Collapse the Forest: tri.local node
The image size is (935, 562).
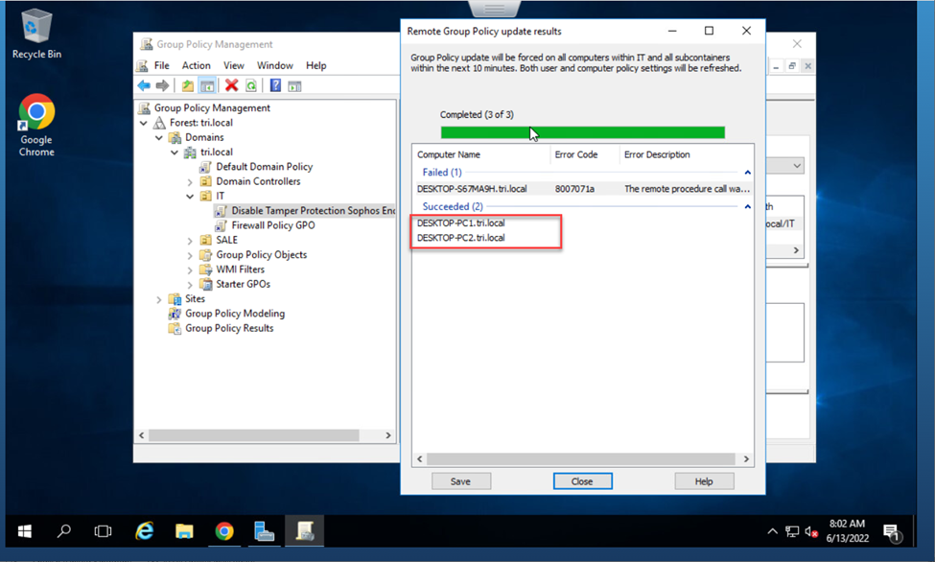144,123
